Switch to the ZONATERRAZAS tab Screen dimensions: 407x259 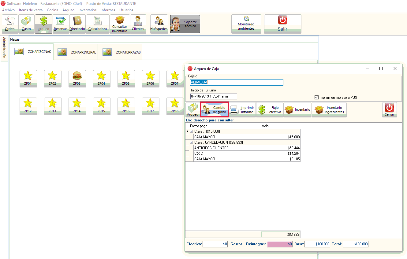pos(122,52)
